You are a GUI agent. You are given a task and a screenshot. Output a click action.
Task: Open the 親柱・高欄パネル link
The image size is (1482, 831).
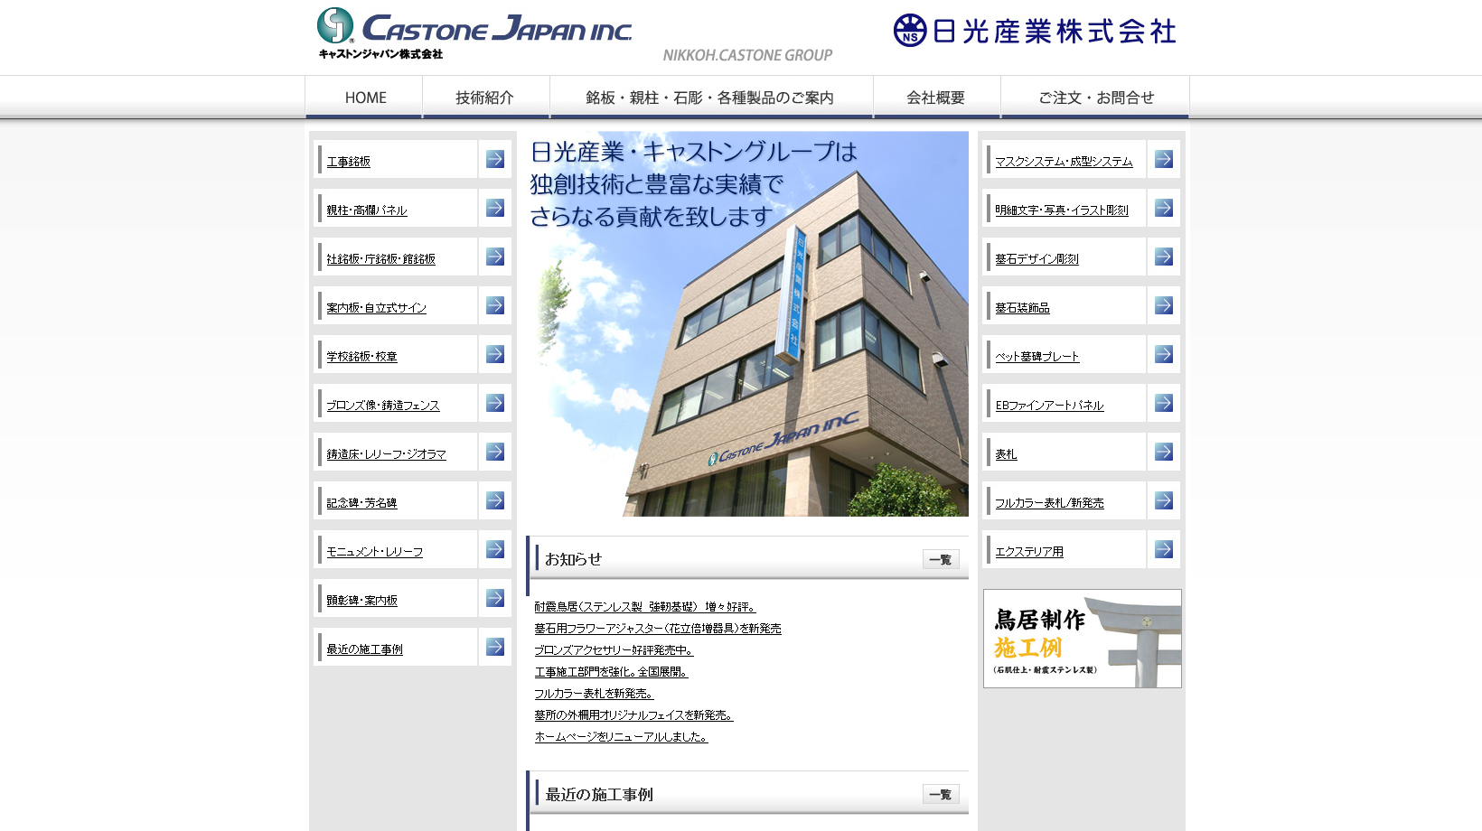click(x=367, y=210)
